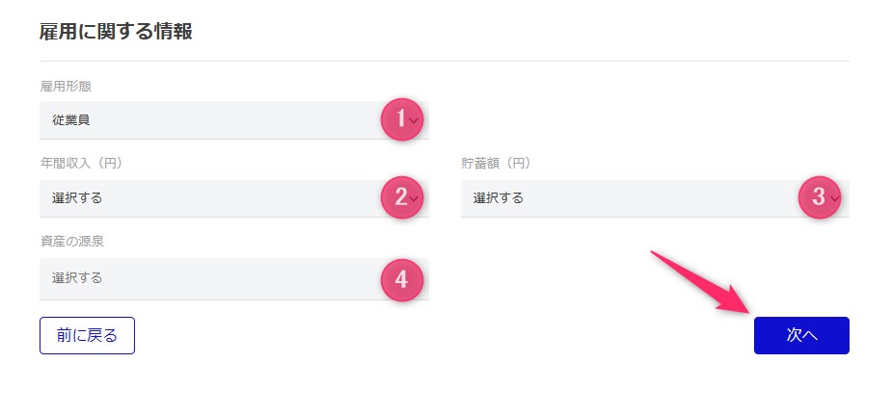
Task: Click the red circle badge numbered 4
Action: (400, 278)
